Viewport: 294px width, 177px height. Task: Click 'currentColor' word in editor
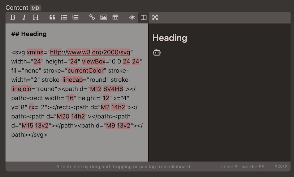[85, 71]
